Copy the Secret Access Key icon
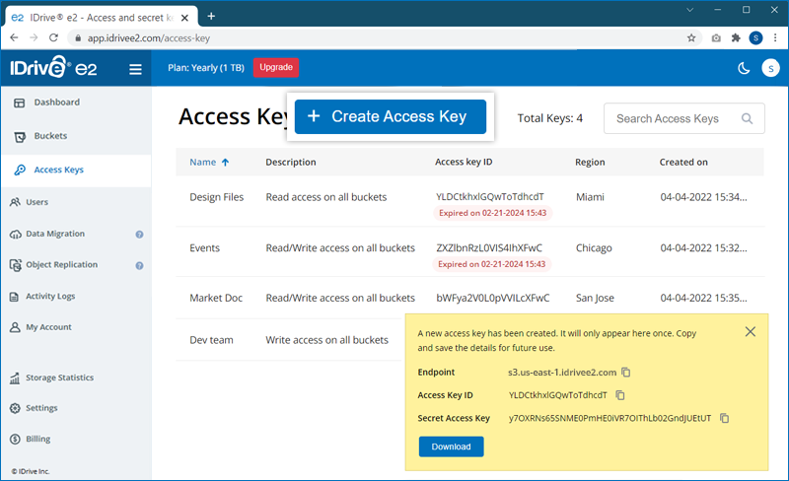This screenshot has width=789, height=481. coord(725,418)
